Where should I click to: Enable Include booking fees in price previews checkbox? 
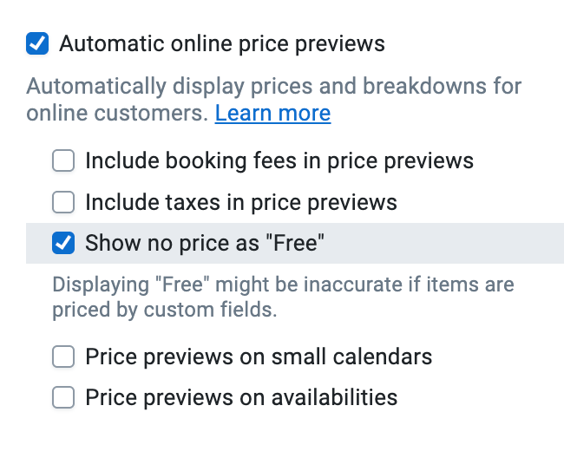63,160
